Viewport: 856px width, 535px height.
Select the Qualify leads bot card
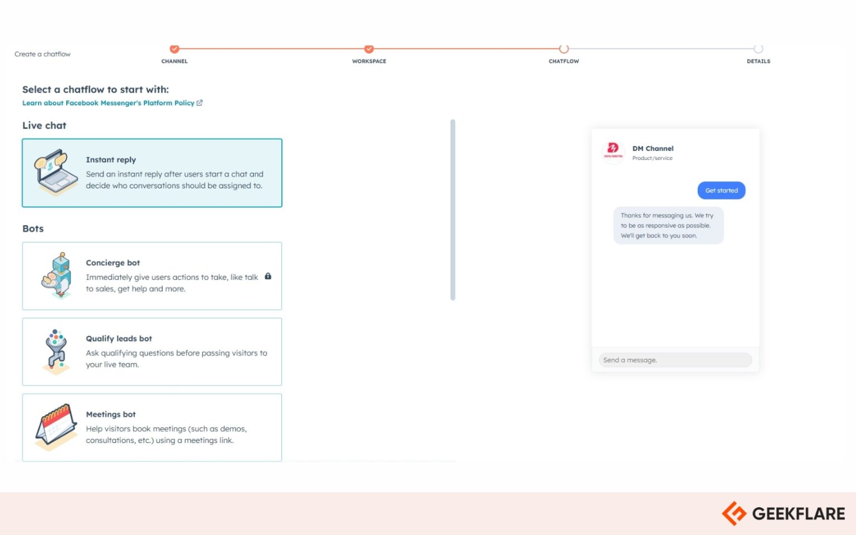pyautogui.click(x=152, y=352)
